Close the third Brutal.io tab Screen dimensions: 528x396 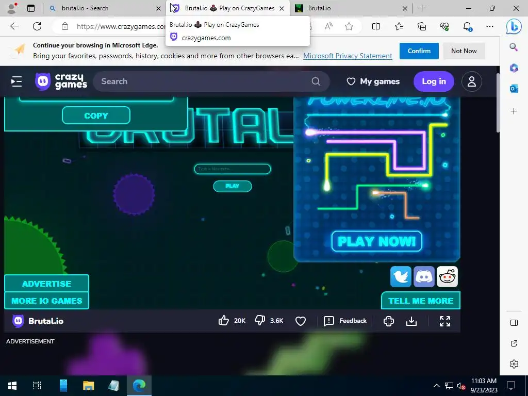(405, 8)
